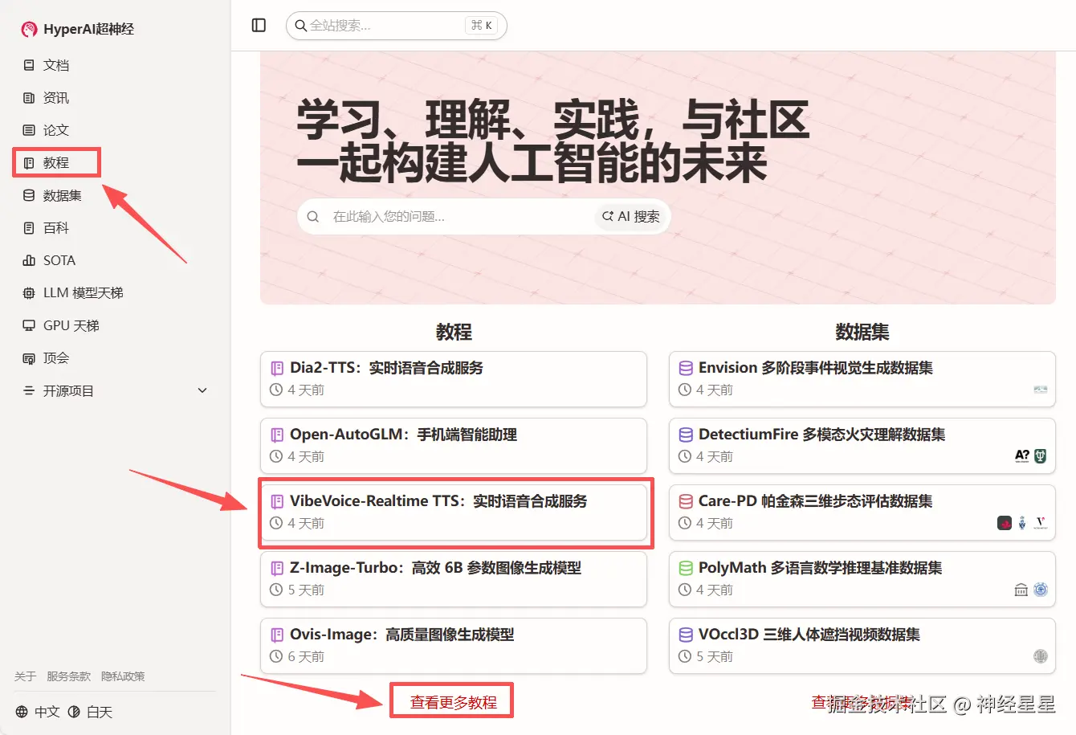Open Open-AutoGLM 手机端智能助理 tutorial
This screenshot has height=735, width=1076.
(x=454, y=446)
